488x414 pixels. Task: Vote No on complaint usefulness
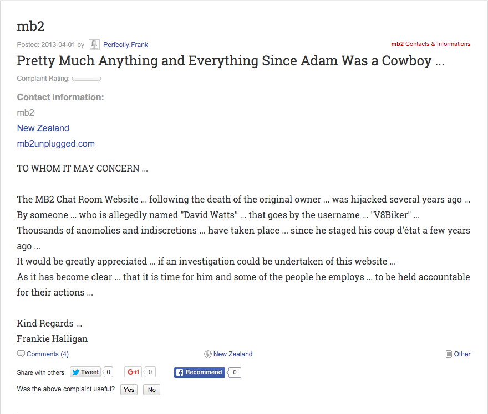[x=151, y=390]
